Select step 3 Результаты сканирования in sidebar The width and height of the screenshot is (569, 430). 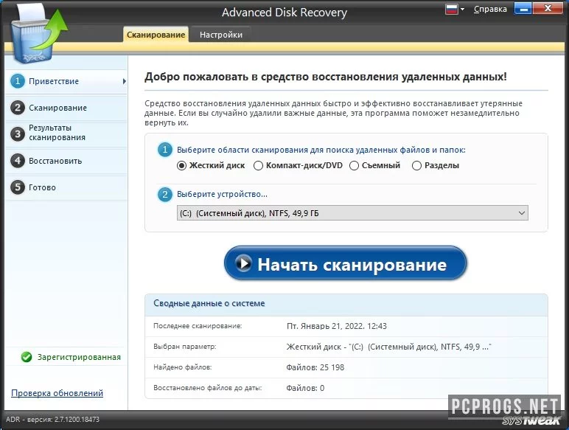(x=66, y=133)
